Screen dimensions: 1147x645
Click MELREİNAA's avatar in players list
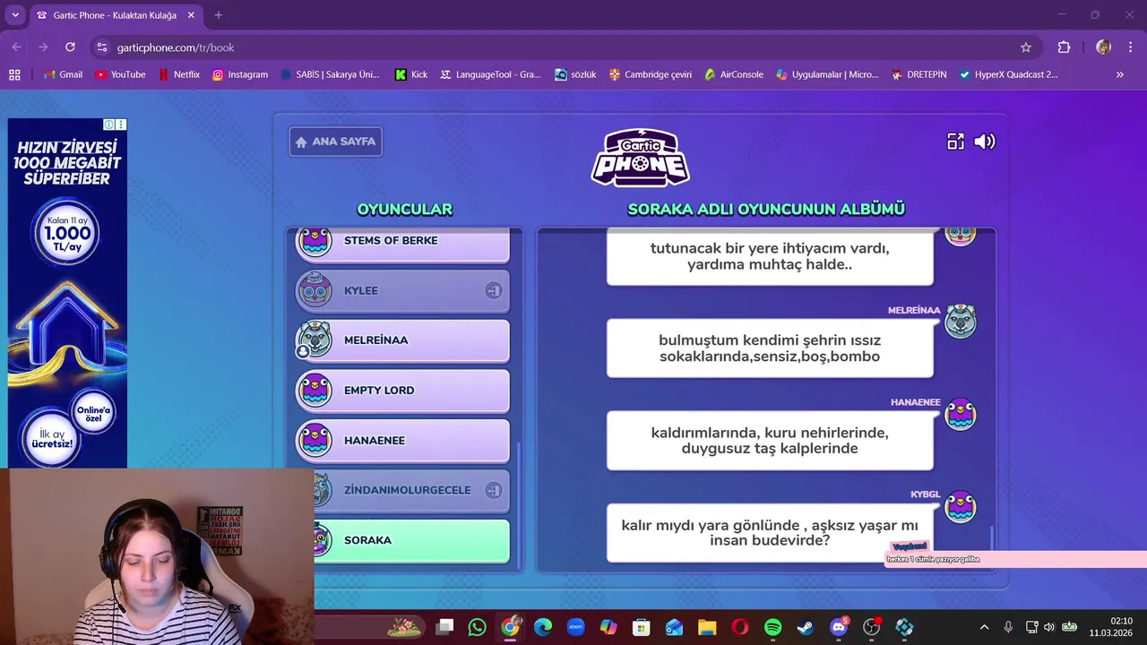315,340
